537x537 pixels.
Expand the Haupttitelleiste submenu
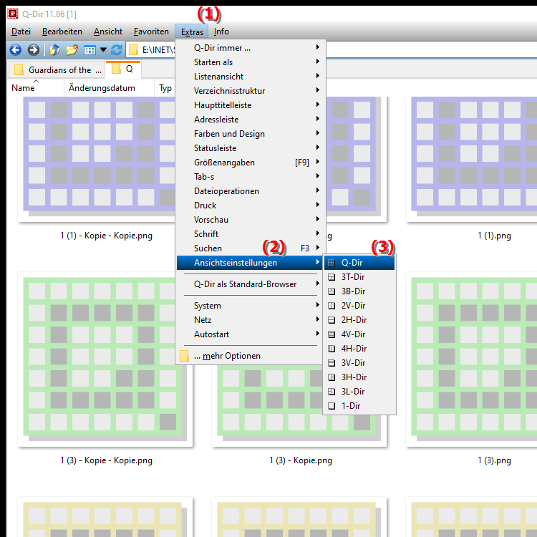pos(249,105)
